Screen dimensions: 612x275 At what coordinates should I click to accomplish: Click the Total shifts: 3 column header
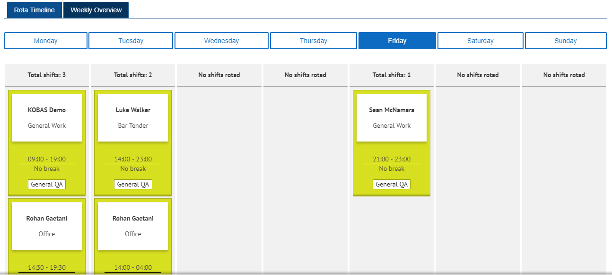point(46,75)
